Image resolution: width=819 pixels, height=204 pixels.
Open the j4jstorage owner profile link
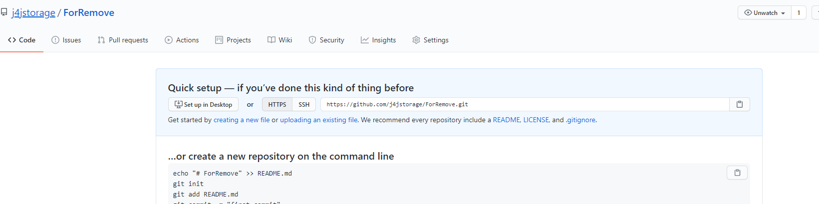coord(33,12)
